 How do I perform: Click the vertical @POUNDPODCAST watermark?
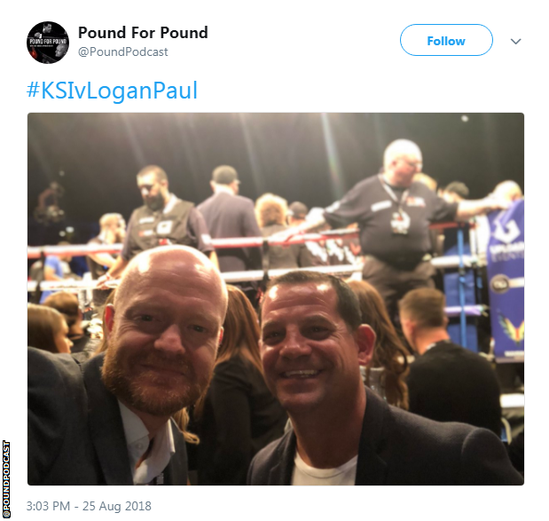(x=6, y=479)
